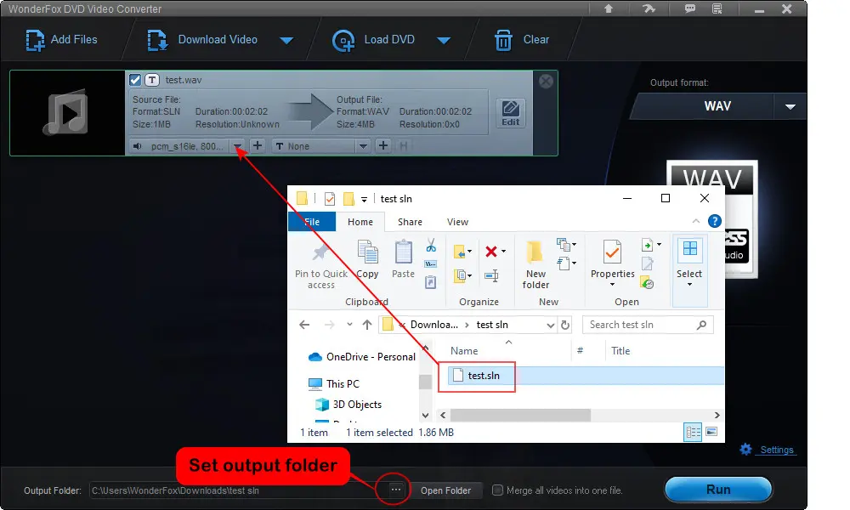Viewport: 850px width, 510px height.
Task: Switch to the Home tab in Explorer
Action: click(360, 222)
